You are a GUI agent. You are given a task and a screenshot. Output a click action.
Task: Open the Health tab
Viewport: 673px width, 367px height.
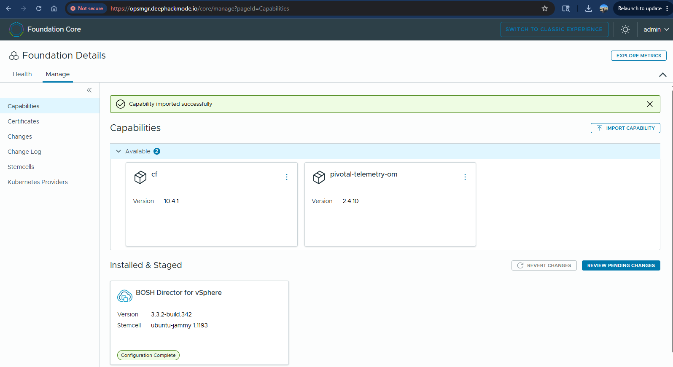(22, 74)
